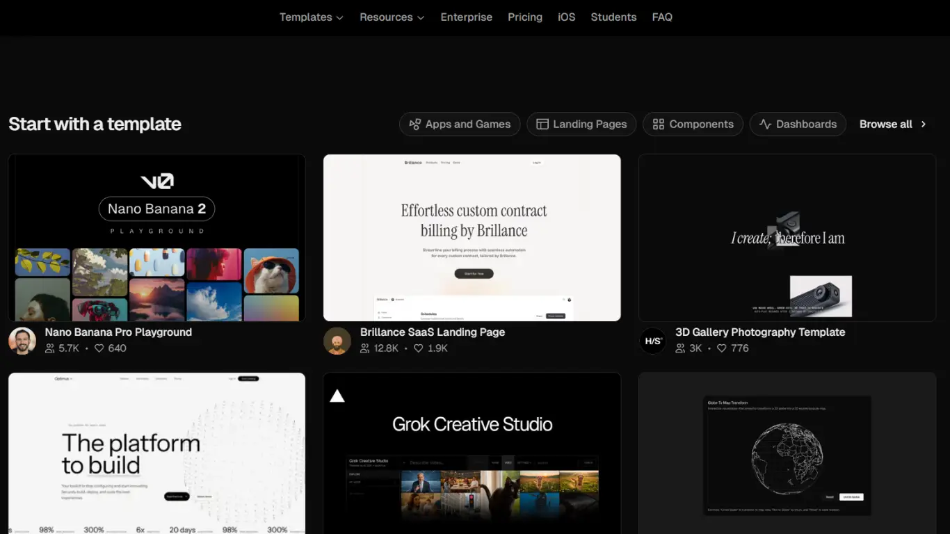
Task: Click users icon beside 3K
Action: click(680, 348)
